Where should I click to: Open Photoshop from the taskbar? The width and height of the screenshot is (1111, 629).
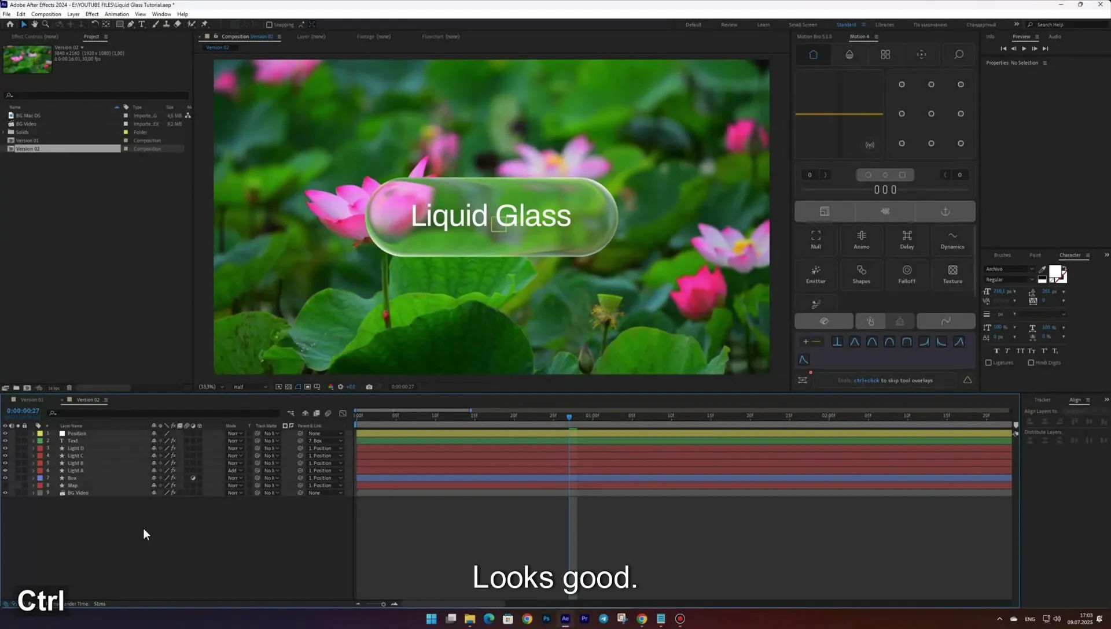(546, 619)
